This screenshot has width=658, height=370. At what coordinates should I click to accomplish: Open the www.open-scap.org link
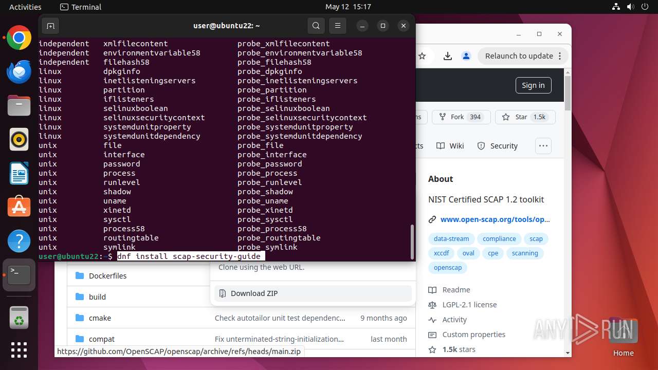pyautogui.click(x=495, y=219)
